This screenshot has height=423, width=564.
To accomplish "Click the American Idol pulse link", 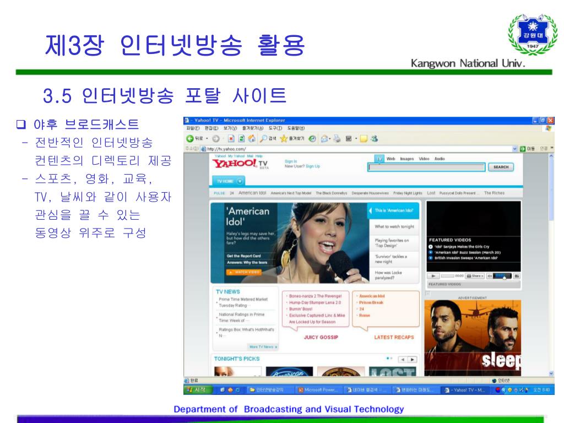I will 252,193.
